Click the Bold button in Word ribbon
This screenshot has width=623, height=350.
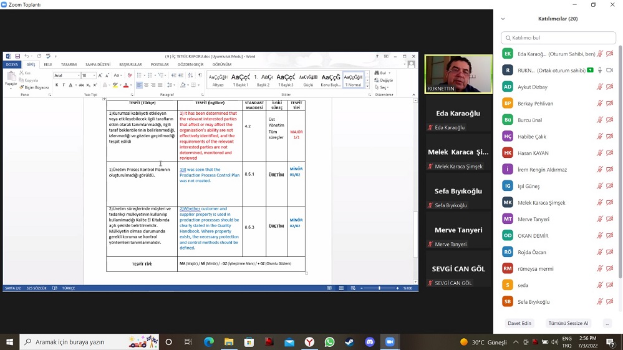[56, 85]
